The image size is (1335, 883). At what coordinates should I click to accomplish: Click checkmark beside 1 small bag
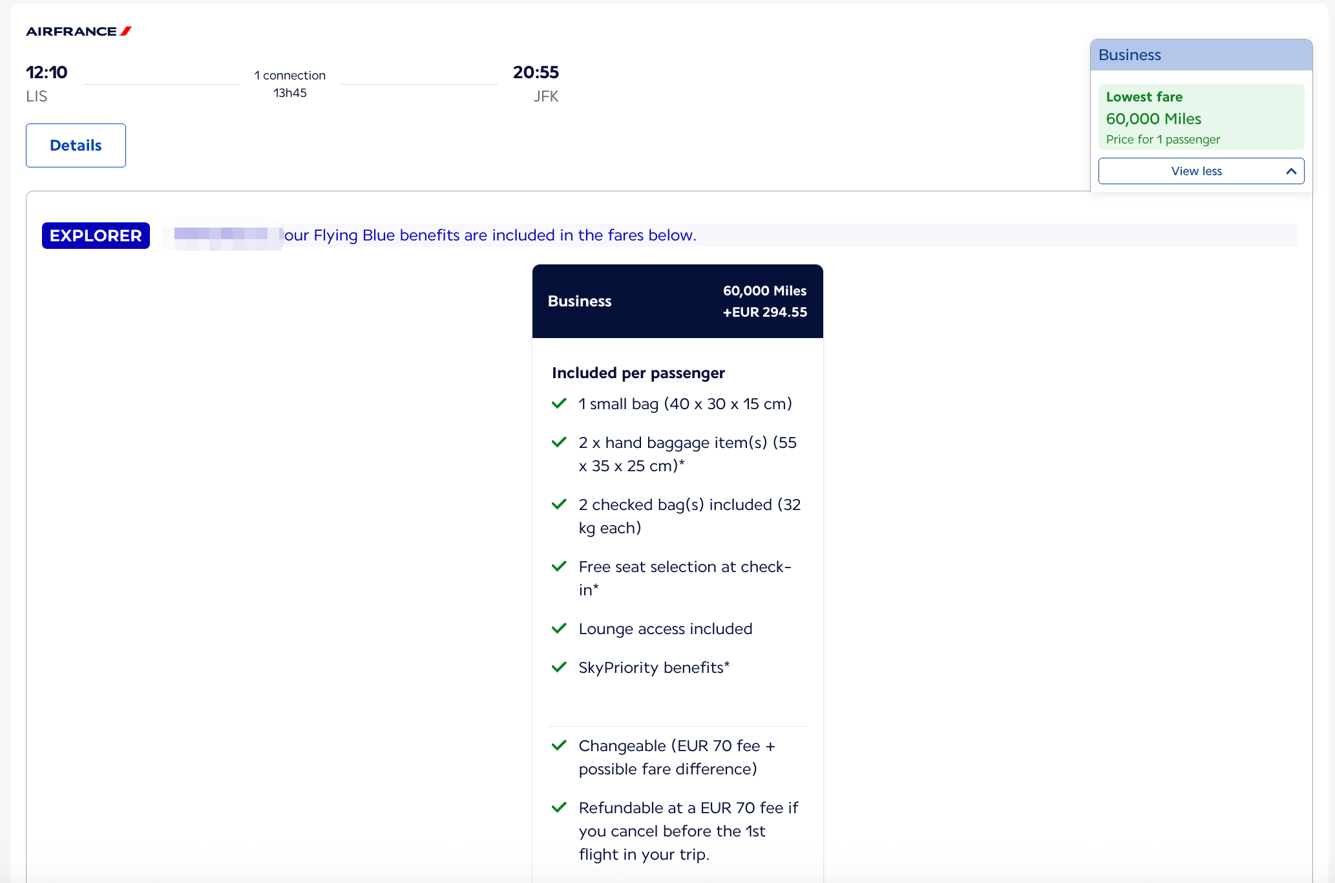tap(559, 404)
